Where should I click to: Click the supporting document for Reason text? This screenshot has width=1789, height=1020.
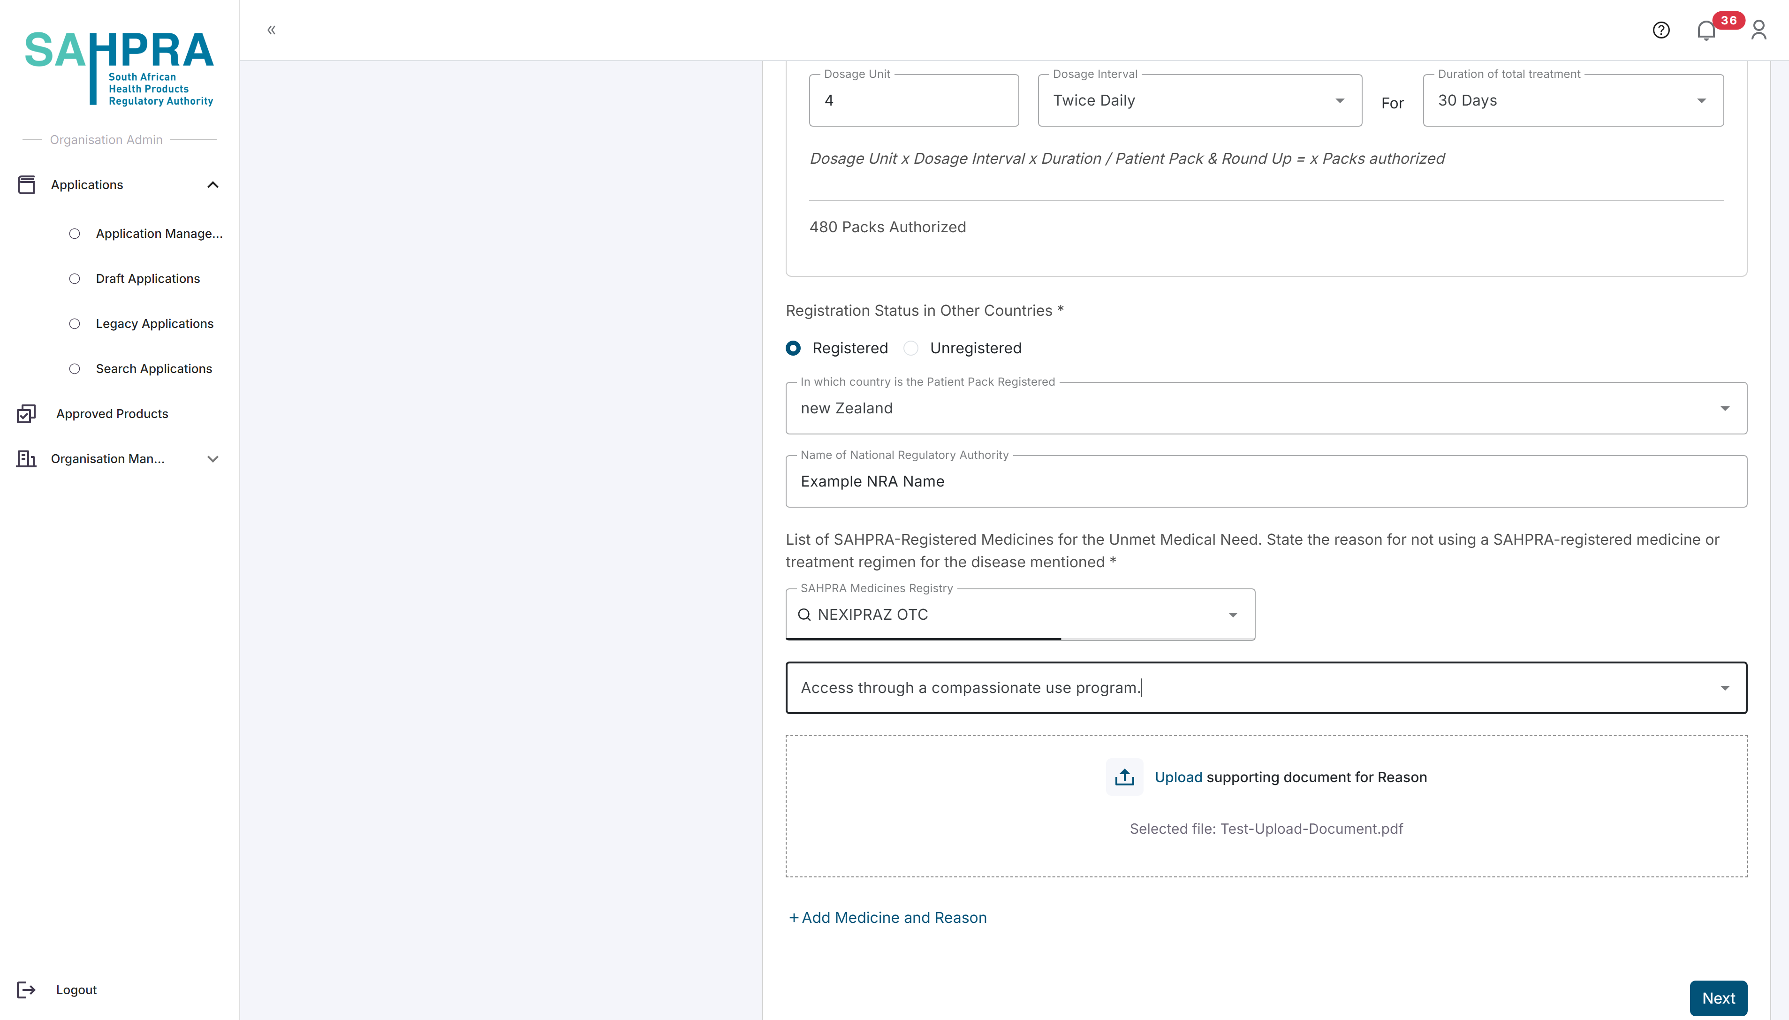coord(1316,777)
